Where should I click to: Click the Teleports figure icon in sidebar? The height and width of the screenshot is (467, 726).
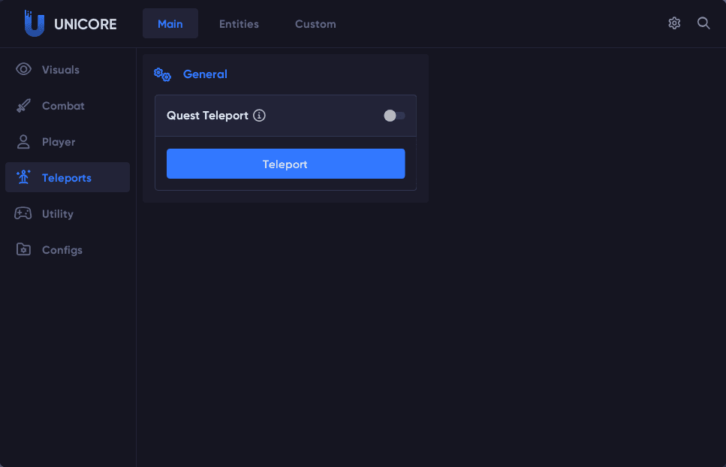point(23,178)
